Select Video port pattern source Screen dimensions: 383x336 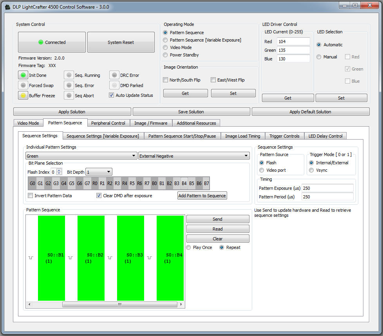tap(262, 170)
